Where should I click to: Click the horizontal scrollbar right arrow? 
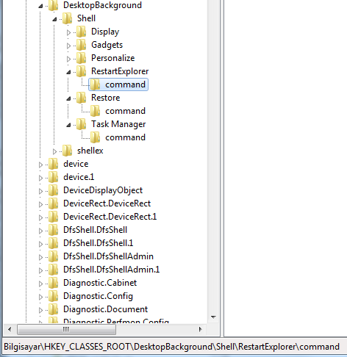[x=201, y=329]
